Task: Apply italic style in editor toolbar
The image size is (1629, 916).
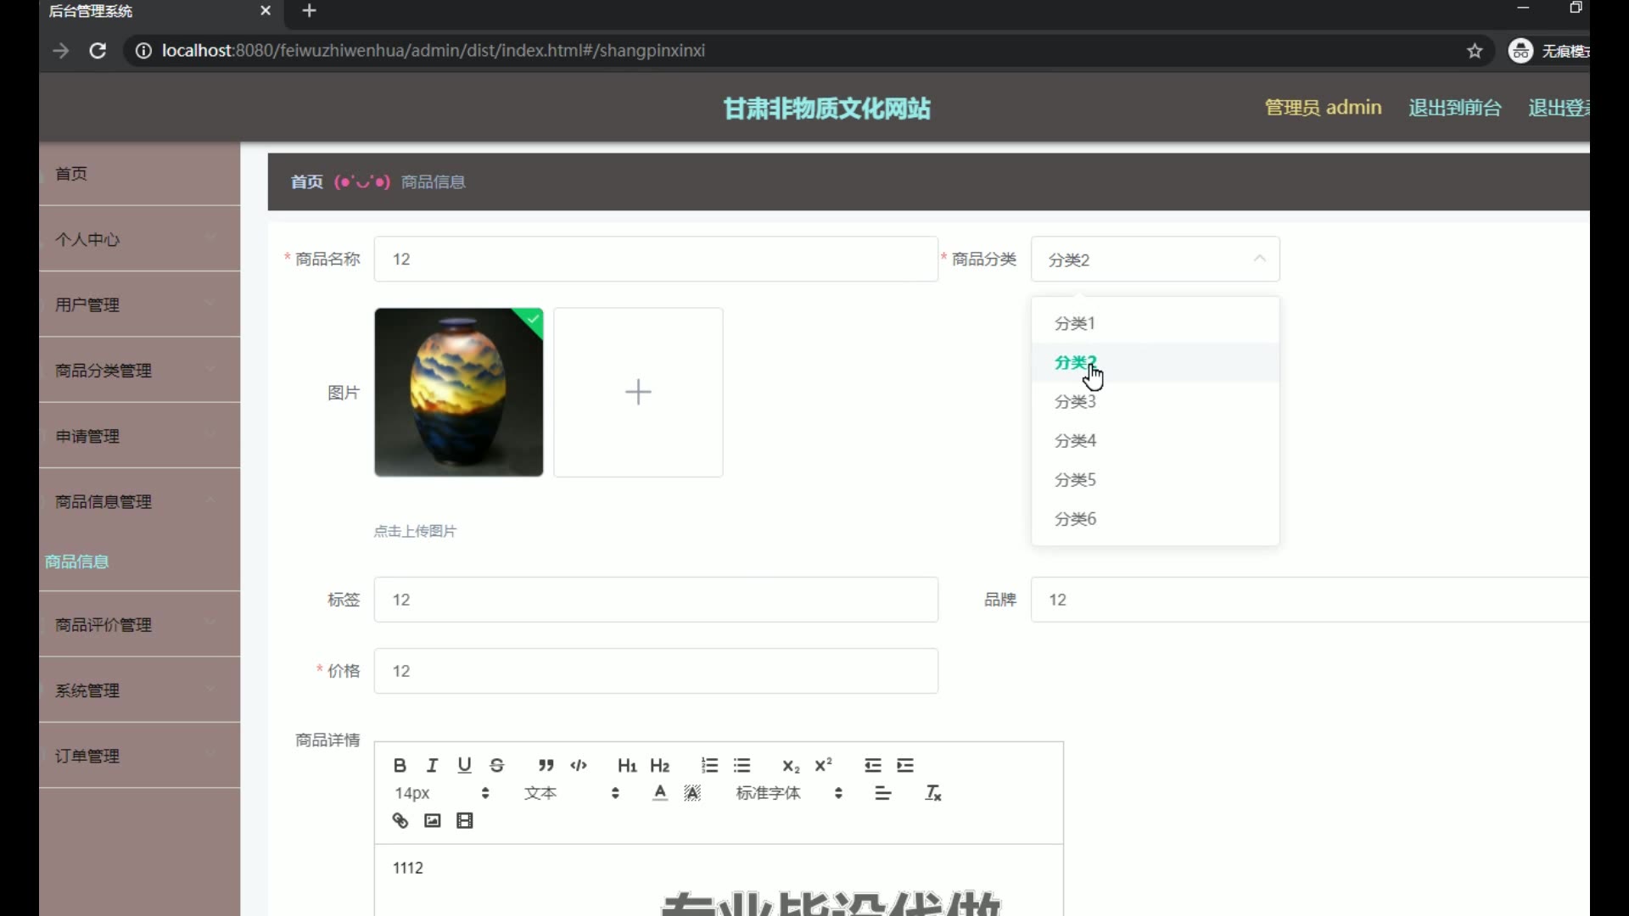Action: click(x=432, y=765)
